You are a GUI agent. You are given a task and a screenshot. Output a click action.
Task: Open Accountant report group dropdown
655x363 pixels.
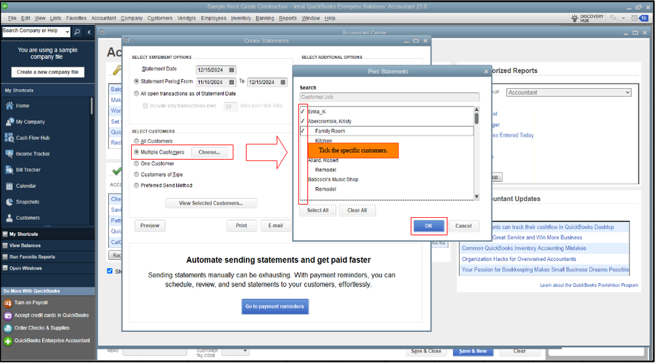click(568, 92)
